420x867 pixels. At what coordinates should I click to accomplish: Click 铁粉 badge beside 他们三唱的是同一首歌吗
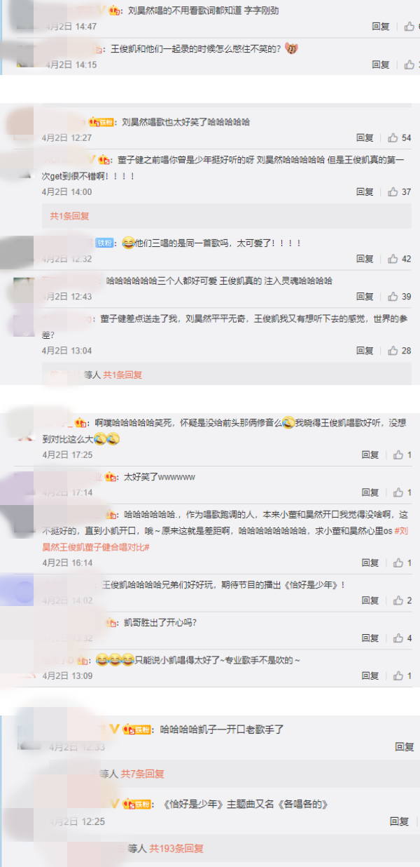[x=105, y=243]
